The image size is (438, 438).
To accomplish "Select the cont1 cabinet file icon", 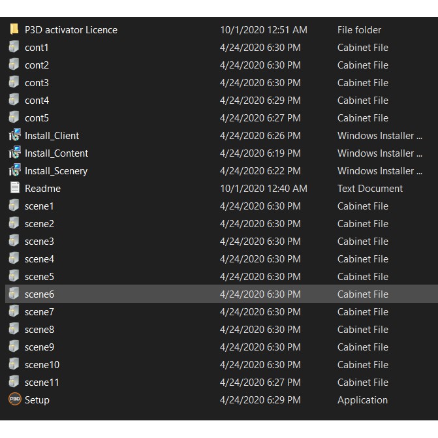I will click(14, 47).
